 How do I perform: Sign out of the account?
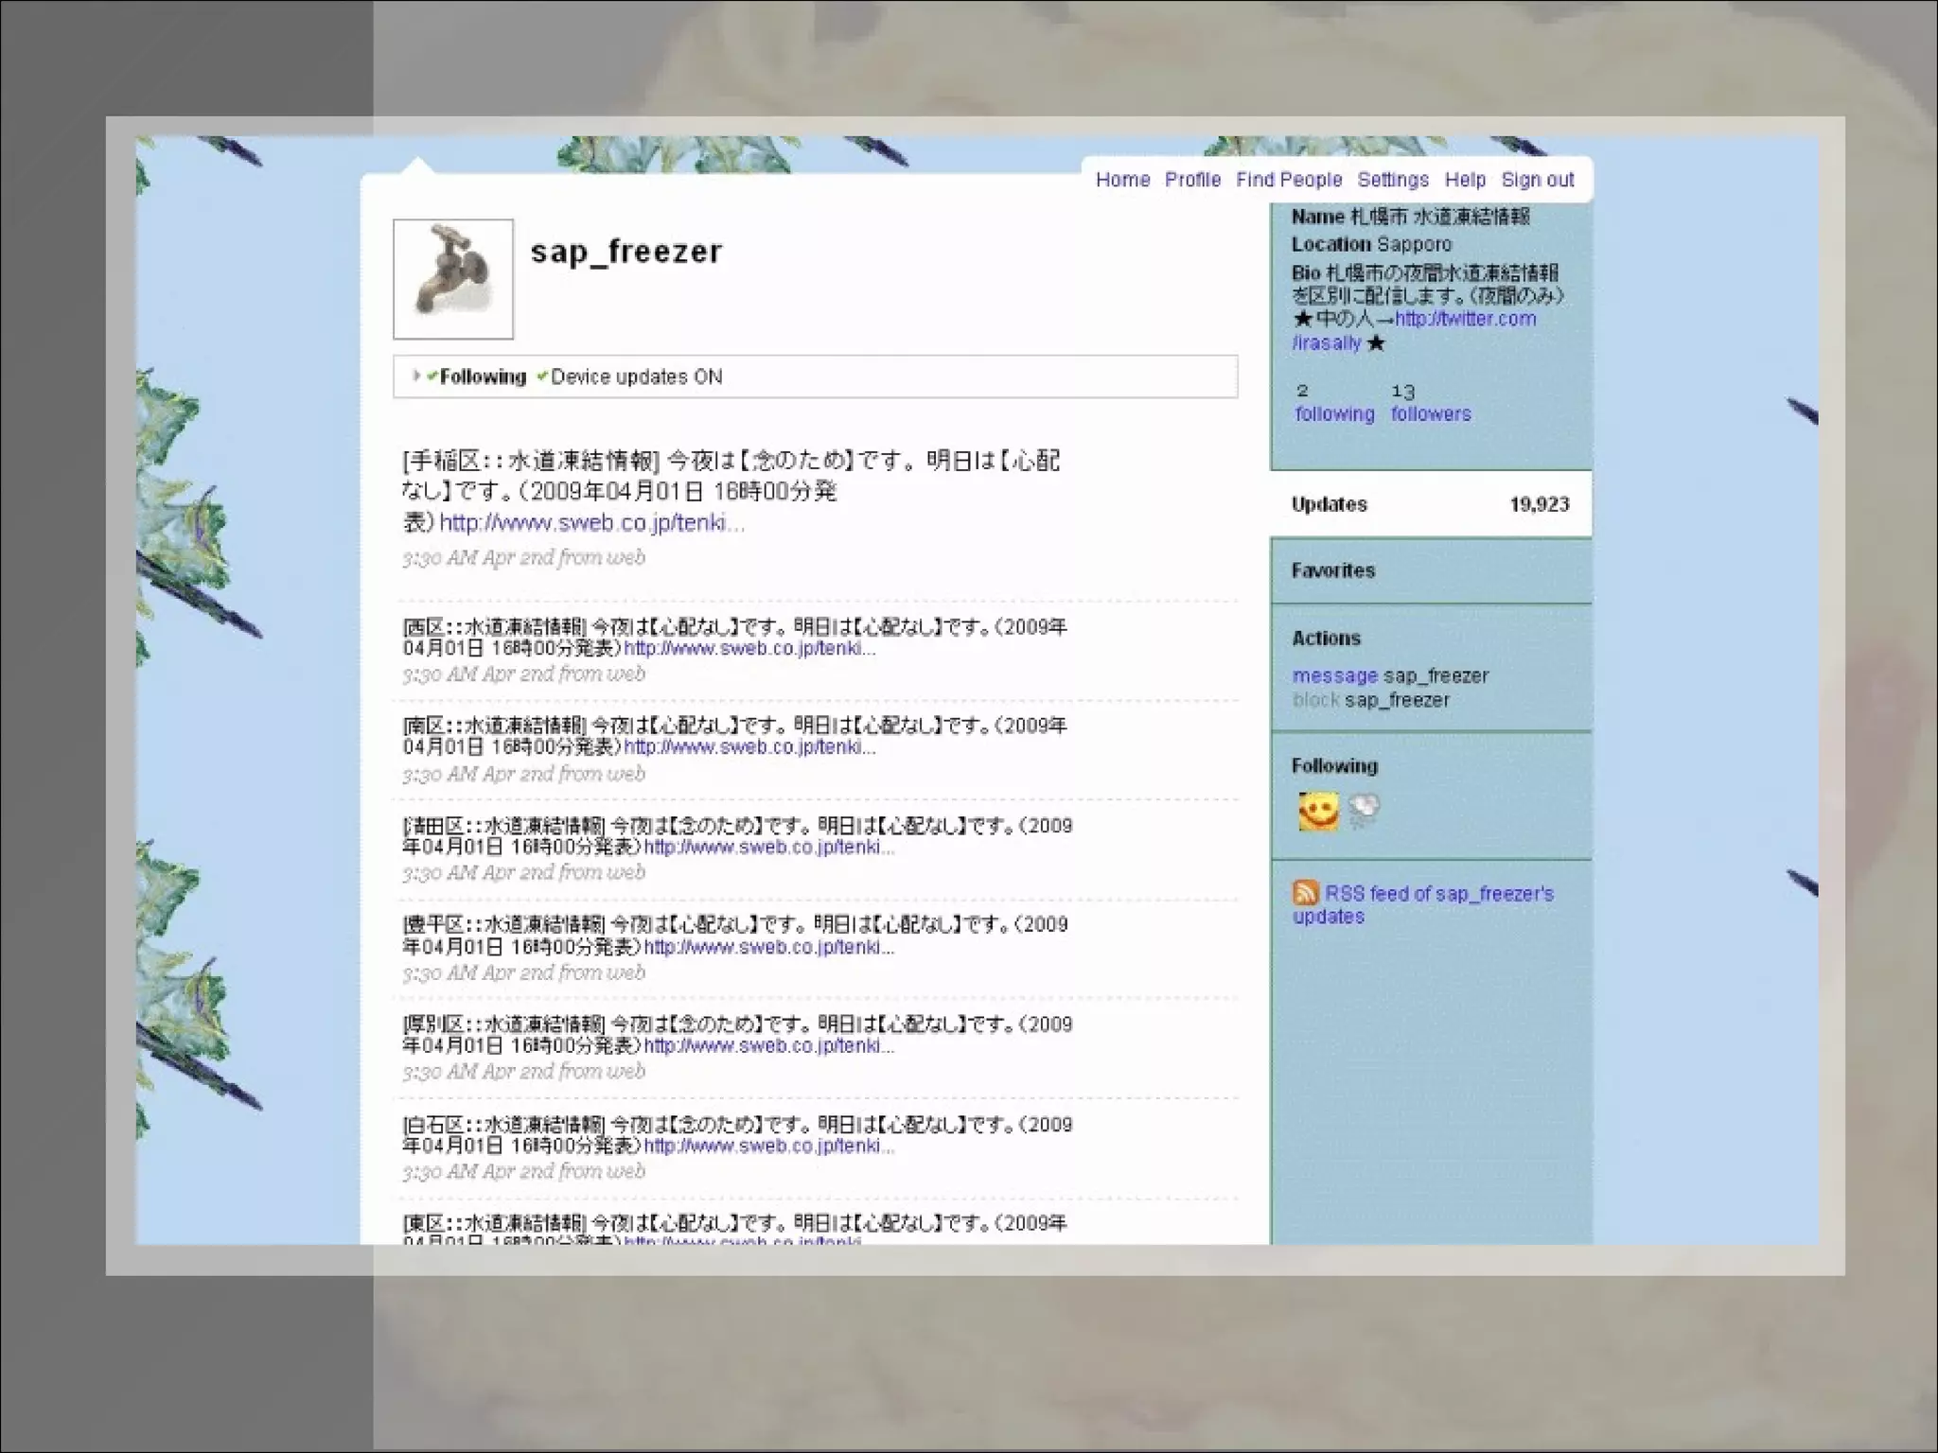[1538, 180]
